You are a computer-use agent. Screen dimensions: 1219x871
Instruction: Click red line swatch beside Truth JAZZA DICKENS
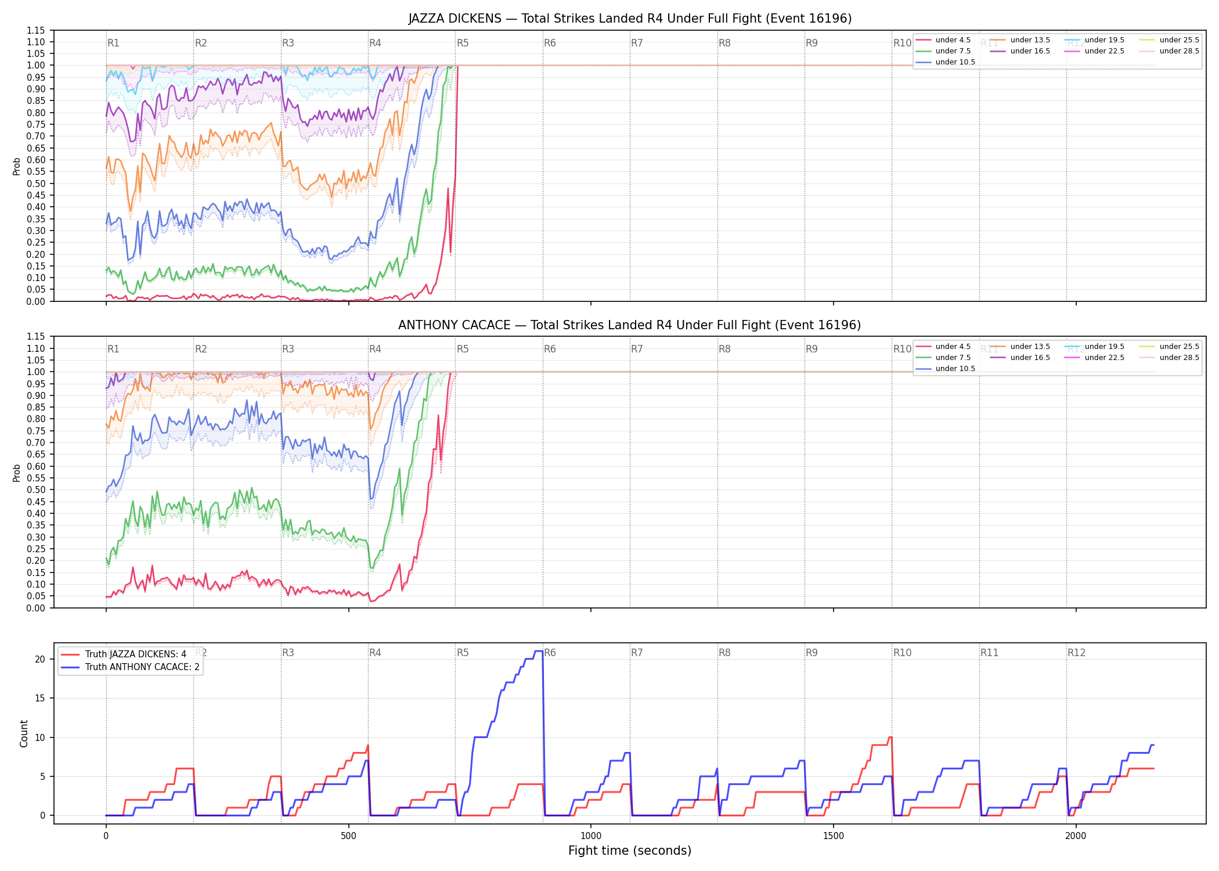tap(70, 654)
